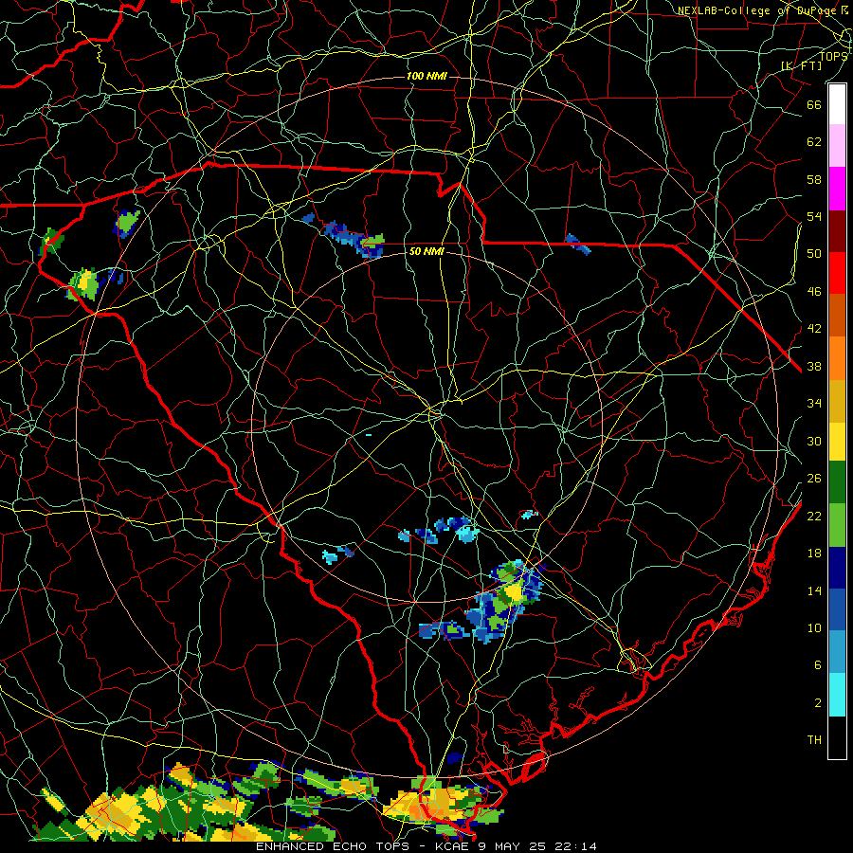Select the 62 scale value
The image size is (853, 853).
[x=814, y=141]
